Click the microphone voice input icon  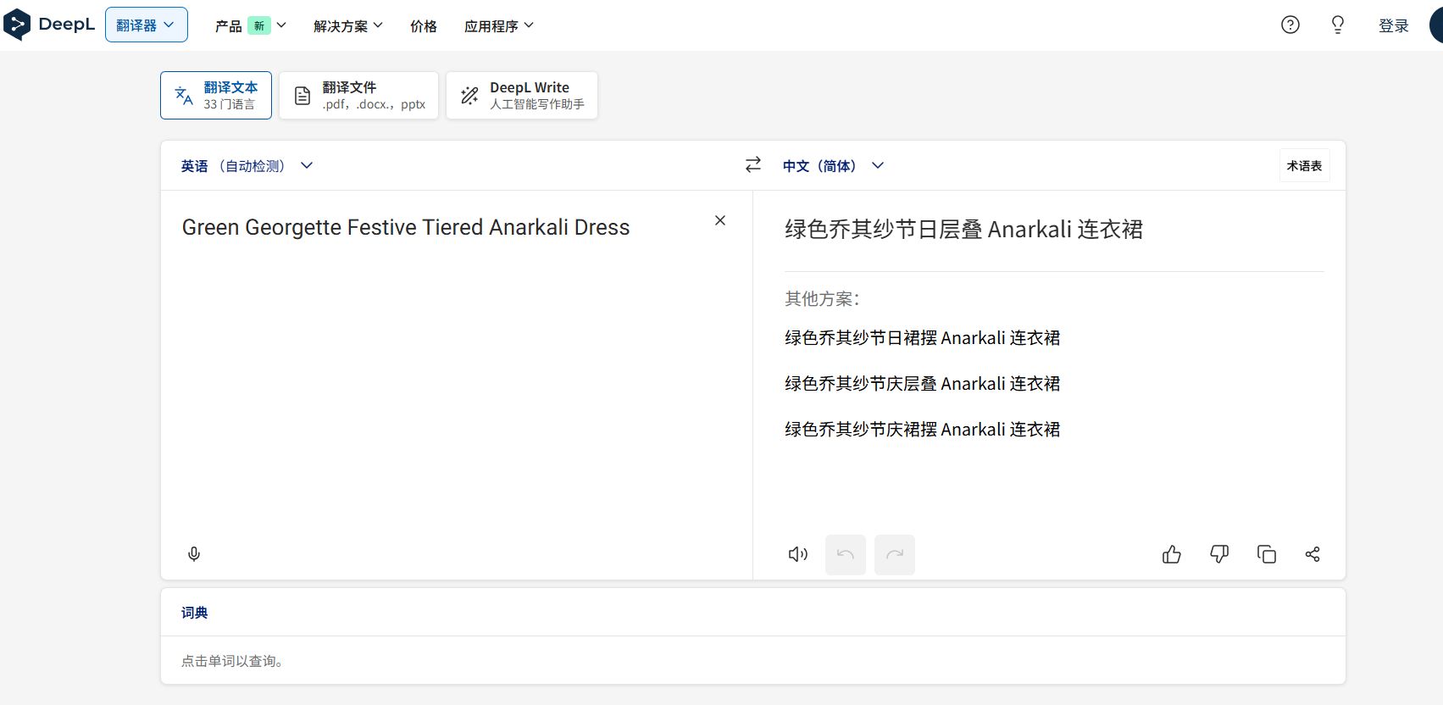click(x=194, y=554)
